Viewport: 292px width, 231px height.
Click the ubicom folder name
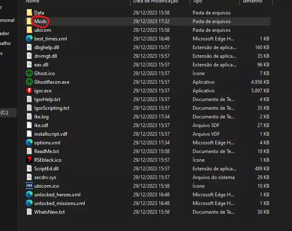(x=42, y=30)
